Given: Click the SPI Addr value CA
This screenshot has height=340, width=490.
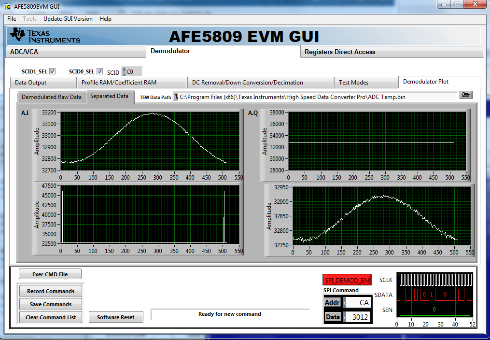Looking at the screenshot, I should pos(358,302).
